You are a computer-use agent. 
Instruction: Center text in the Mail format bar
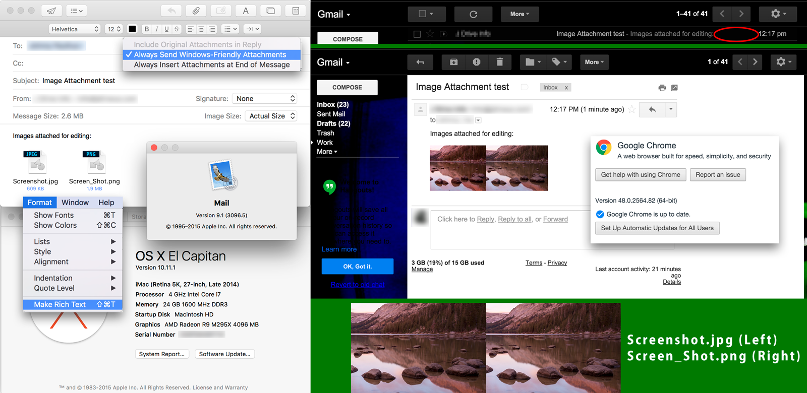click(x=201, y=29)
